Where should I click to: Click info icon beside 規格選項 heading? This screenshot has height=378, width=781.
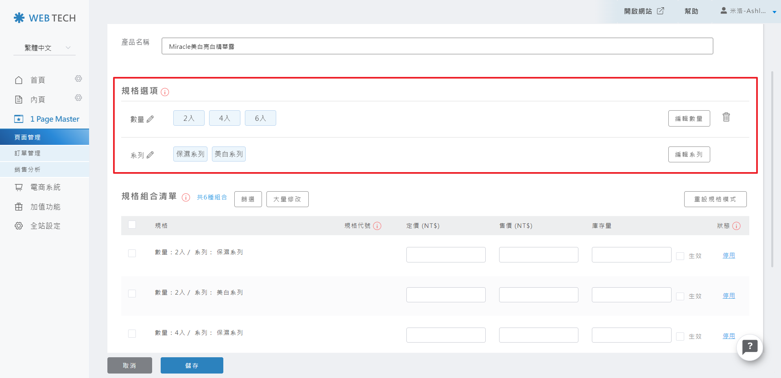click(165, 92)
